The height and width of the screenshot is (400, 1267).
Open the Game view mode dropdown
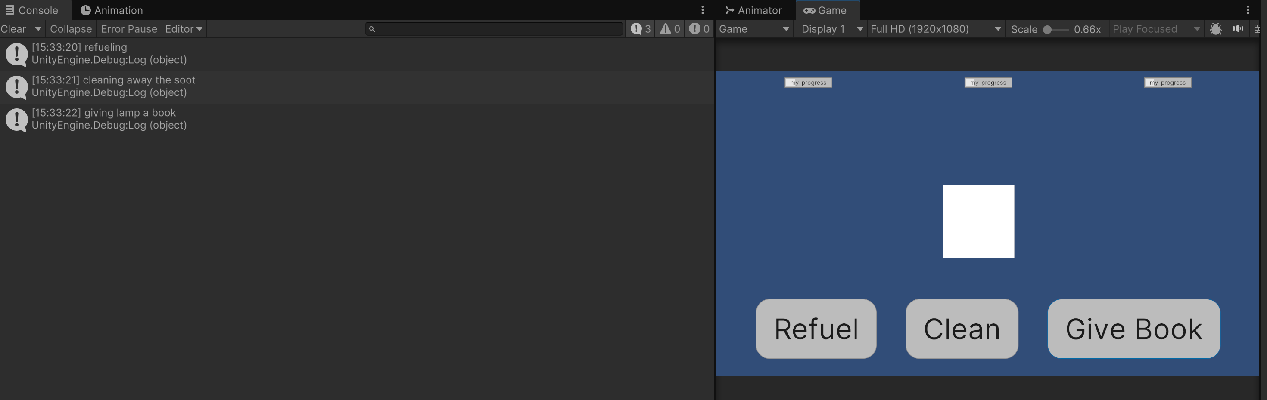(754, 29)
